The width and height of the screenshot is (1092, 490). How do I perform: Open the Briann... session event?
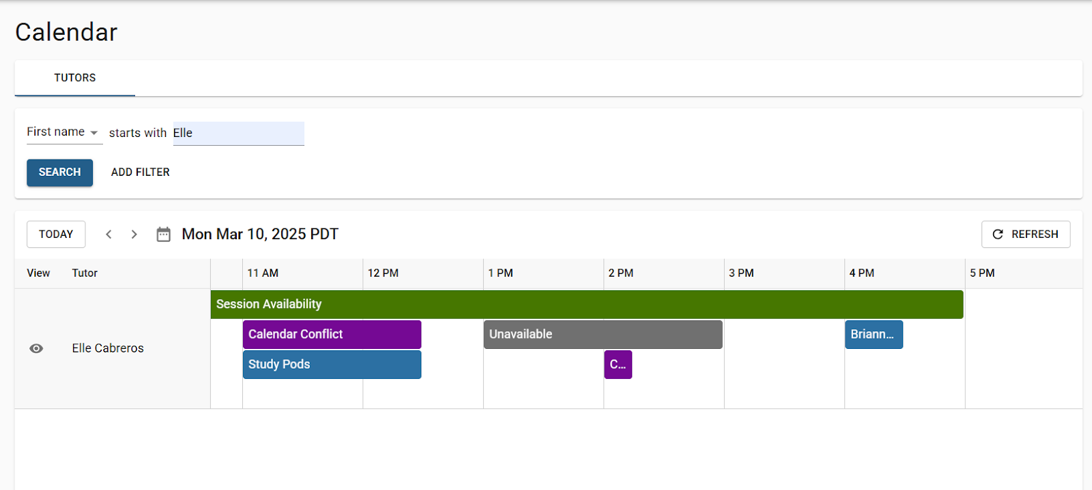pyautogui.click(x=874, y=335)
